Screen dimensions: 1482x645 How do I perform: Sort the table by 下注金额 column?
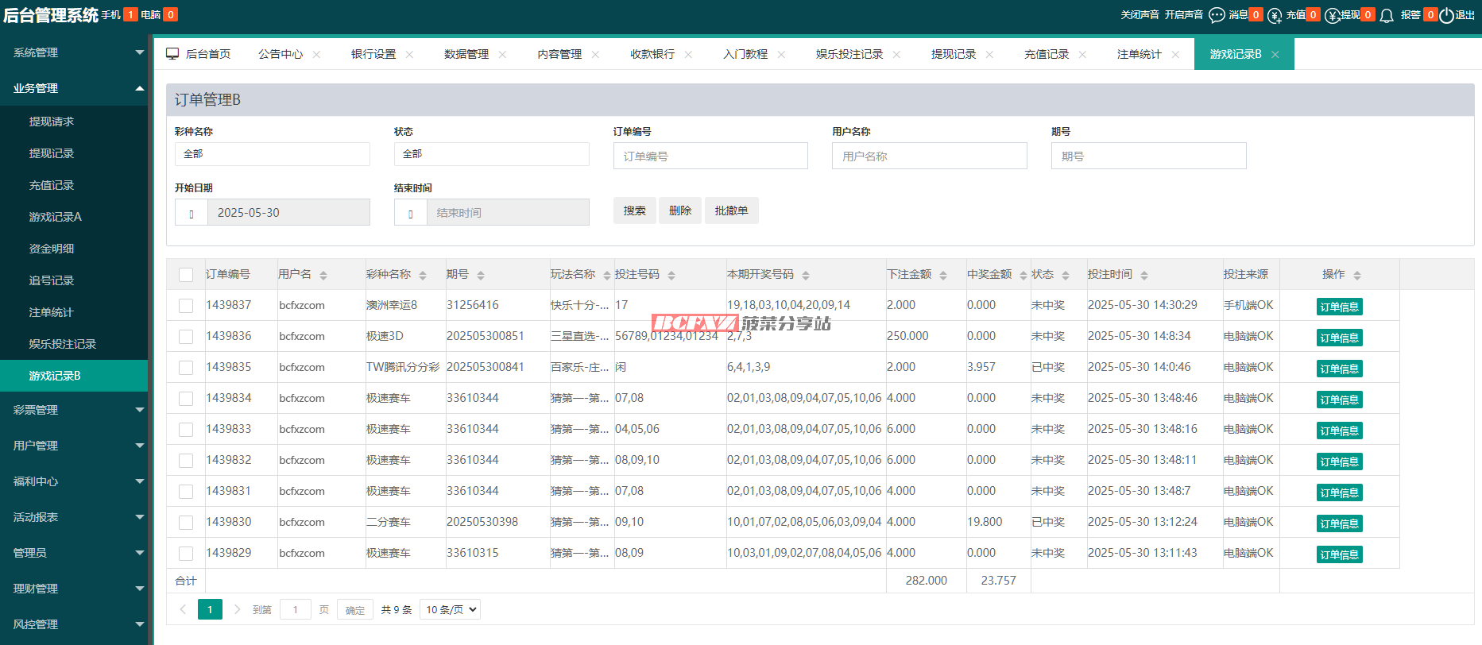click(943, 275)
